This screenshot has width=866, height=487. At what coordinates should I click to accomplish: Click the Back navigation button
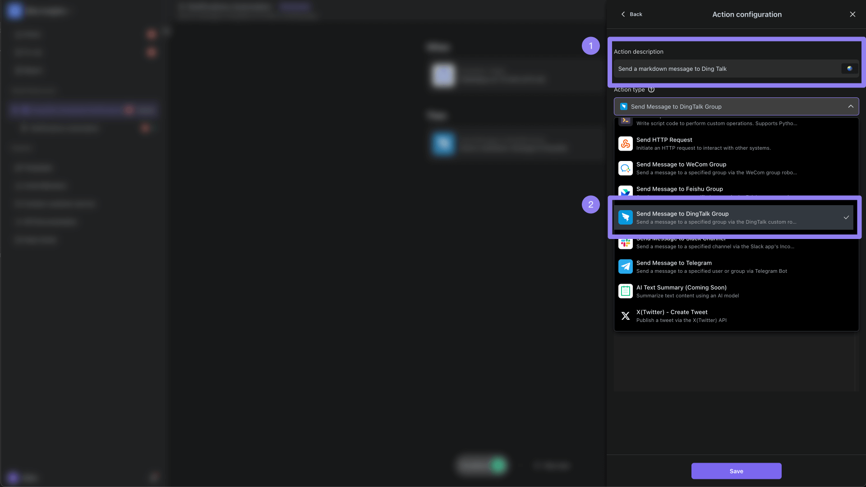point(631,14)
